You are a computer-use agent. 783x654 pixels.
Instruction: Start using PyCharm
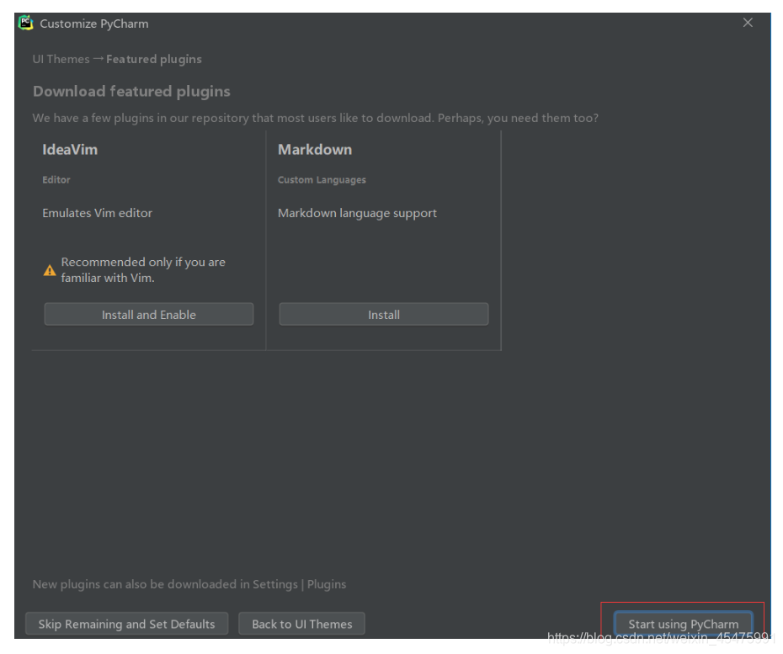[683, 624]
